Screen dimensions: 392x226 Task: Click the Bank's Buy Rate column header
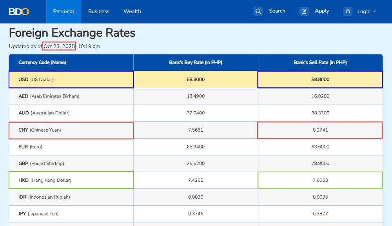pyautogui.click(x=196, y=63)
